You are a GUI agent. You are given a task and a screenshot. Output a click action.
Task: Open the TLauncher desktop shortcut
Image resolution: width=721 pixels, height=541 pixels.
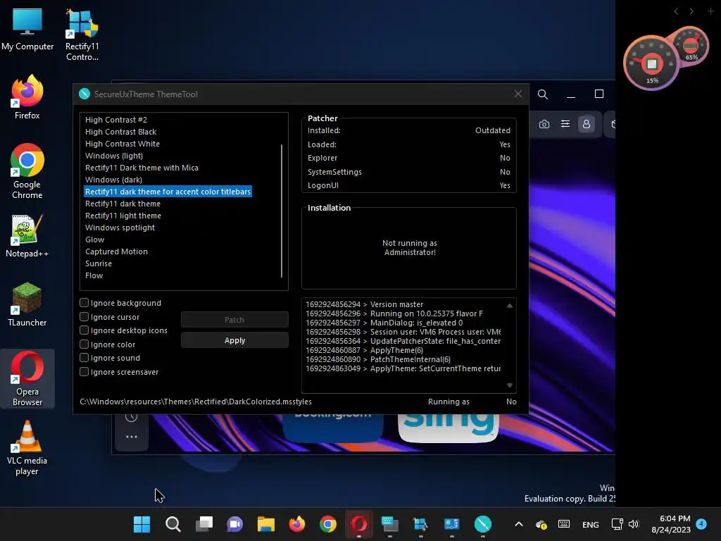27,304
